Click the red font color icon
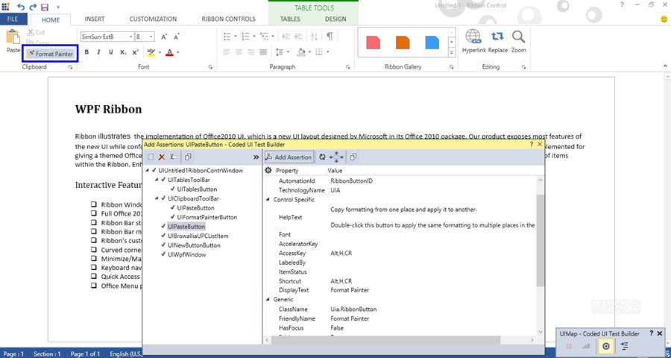 tap(169, 52)
